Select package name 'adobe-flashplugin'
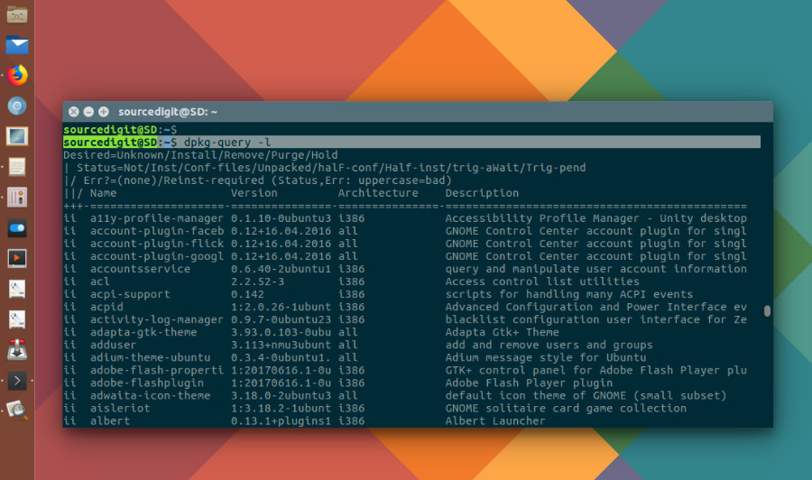 pyautogui.click(x=146, y=383)
